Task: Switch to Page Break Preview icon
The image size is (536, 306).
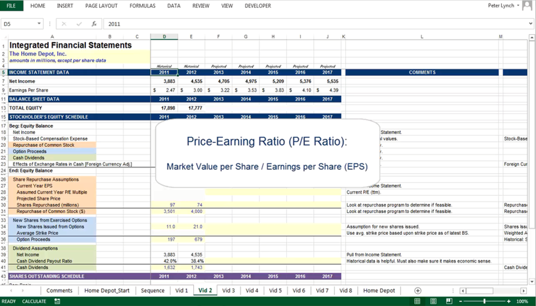Action: 450,301
